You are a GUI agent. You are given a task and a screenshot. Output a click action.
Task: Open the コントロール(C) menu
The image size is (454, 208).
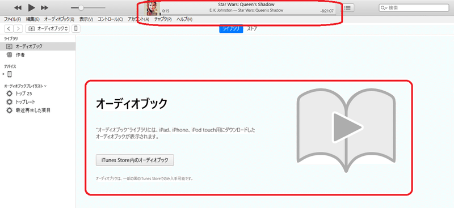pos(110,19)
